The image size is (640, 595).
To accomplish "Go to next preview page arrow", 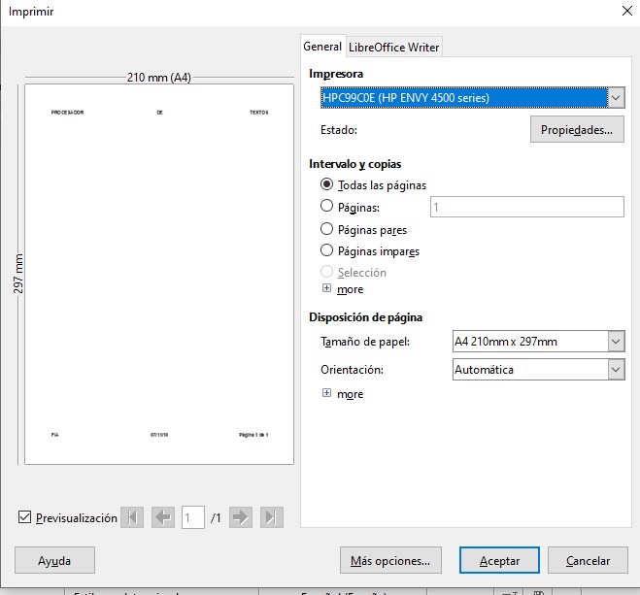I will tap(241, 517).
